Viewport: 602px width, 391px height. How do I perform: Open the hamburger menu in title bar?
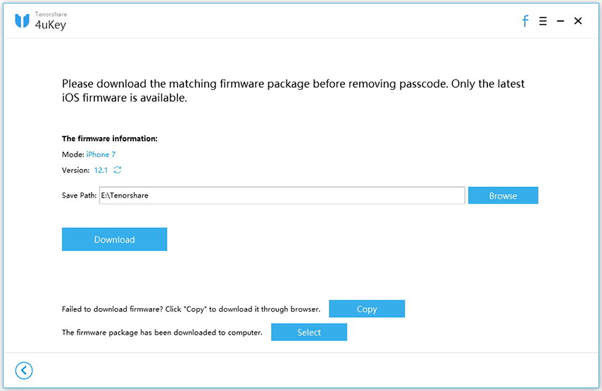(543, 21)
